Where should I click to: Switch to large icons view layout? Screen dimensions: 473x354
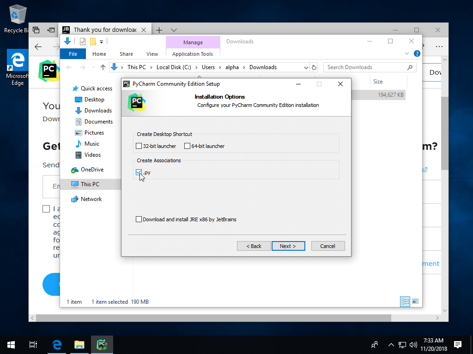(415, 301)
